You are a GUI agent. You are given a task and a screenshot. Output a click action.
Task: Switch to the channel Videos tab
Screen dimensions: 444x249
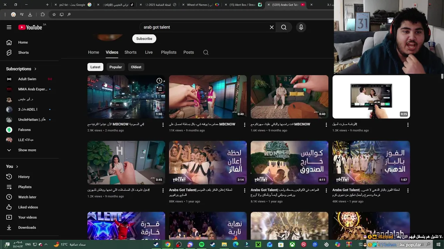[112, 52]
